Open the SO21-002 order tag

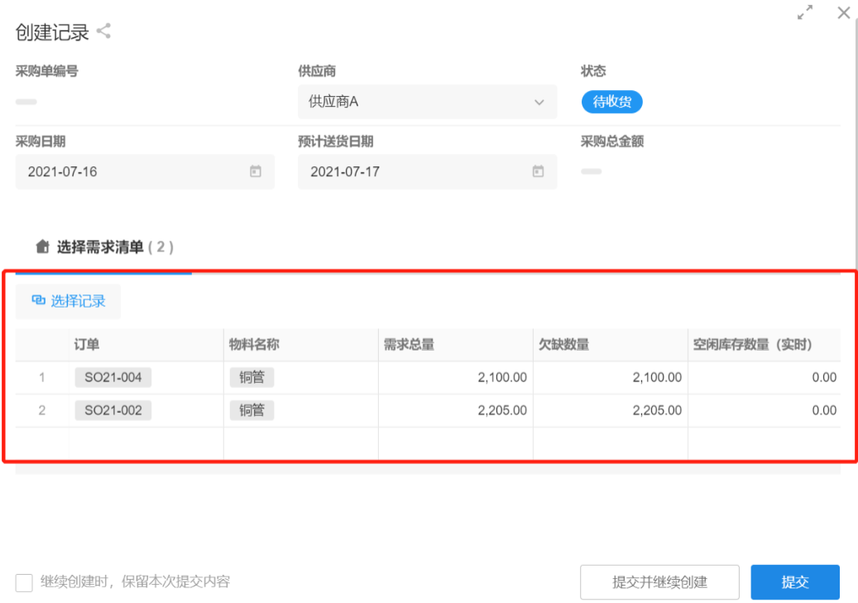[x=113, y=410]
